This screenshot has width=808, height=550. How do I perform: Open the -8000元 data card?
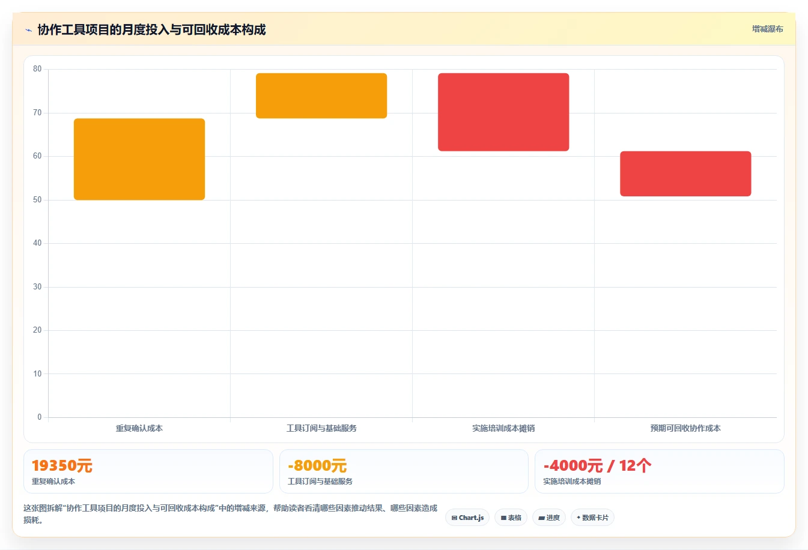pos(404,471)
